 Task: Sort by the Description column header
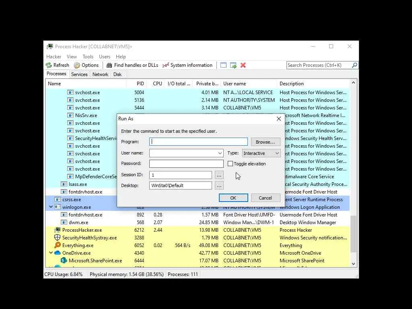(x=313, y=84)
